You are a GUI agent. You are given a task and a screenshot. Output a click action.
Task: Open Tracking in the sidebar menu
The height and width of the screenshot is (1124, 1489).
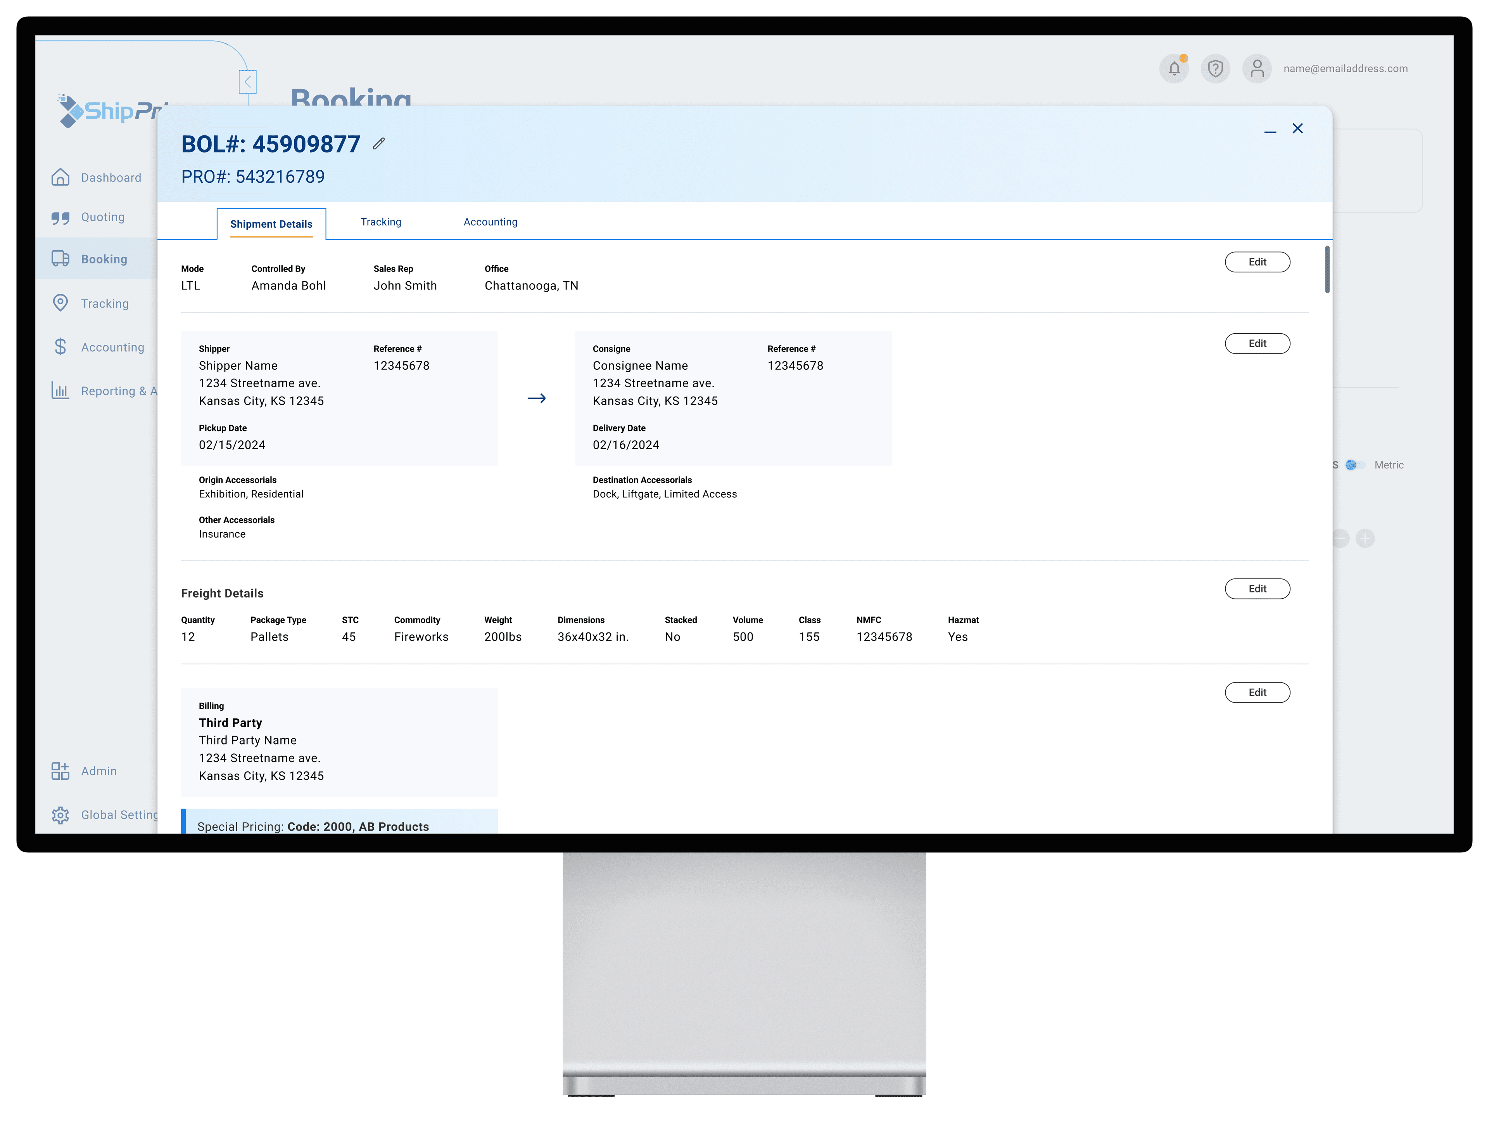pyautogui.click(x=105, y=304)
